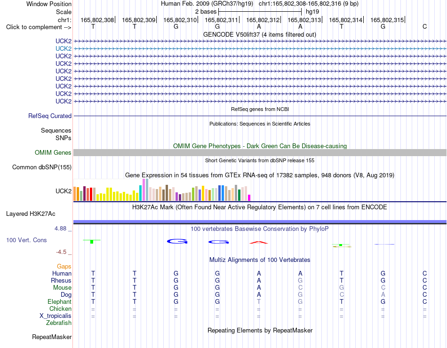Select the RepeatMasker track label
The height and width of the screenshot is (348, 447).
pyautogui.click(x=52, y=337)
